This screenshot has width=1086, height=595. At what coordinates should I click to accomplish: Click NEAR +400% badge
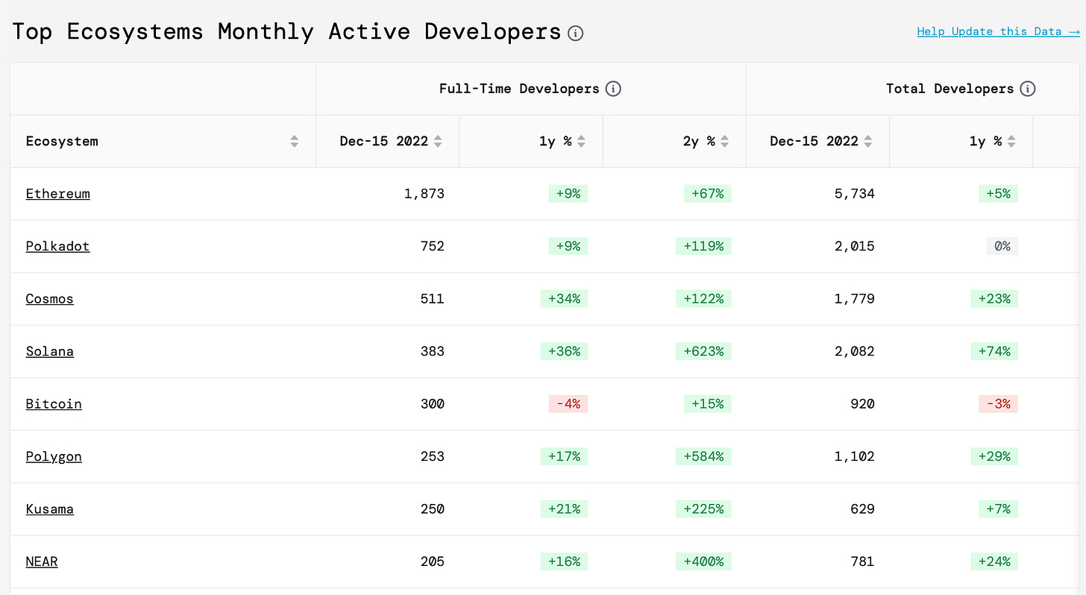point(703,561)
